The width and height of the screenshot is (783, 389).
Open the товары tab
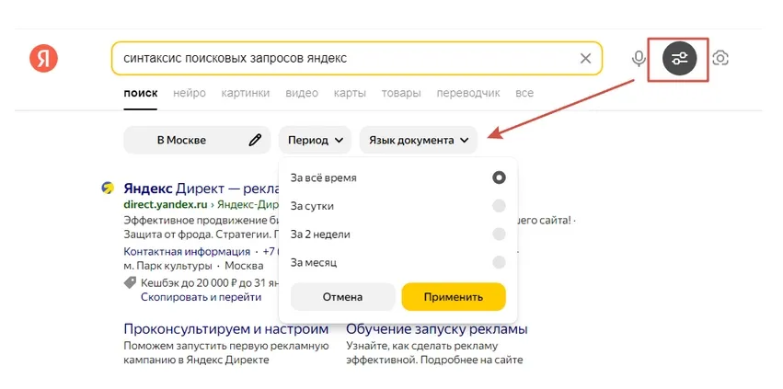[x=401, y=93]
